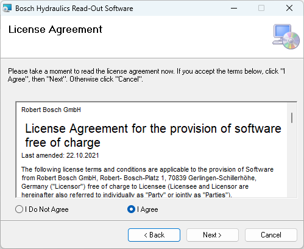The width and height of the screenshot is (304, 249).
Task: Click the greyed-out maximize window button
Action: 261,9
